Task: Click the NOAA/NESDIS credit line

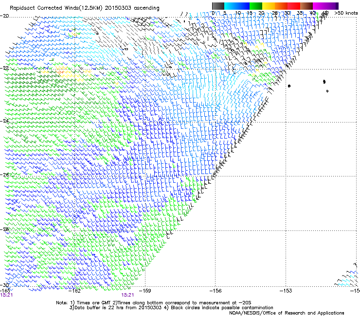Action: tap(287, 313)
